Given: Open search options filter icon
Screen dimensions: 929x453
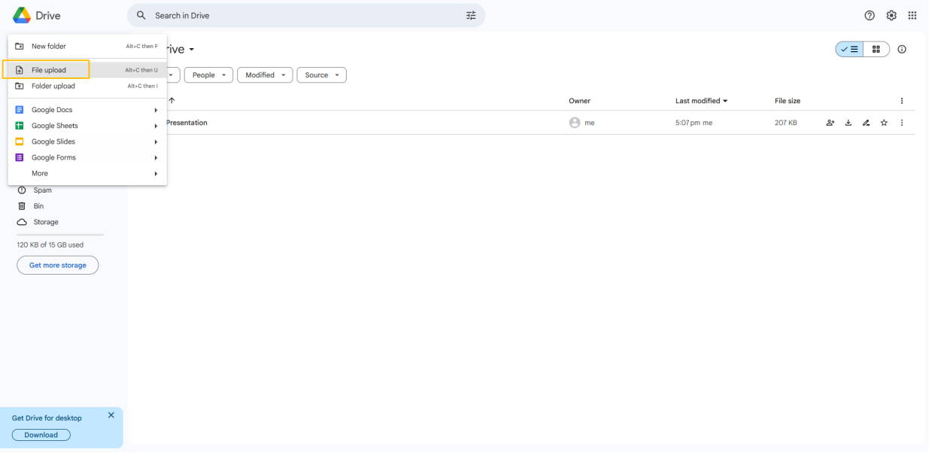Looking at the screenshot, I should (472, 15).
